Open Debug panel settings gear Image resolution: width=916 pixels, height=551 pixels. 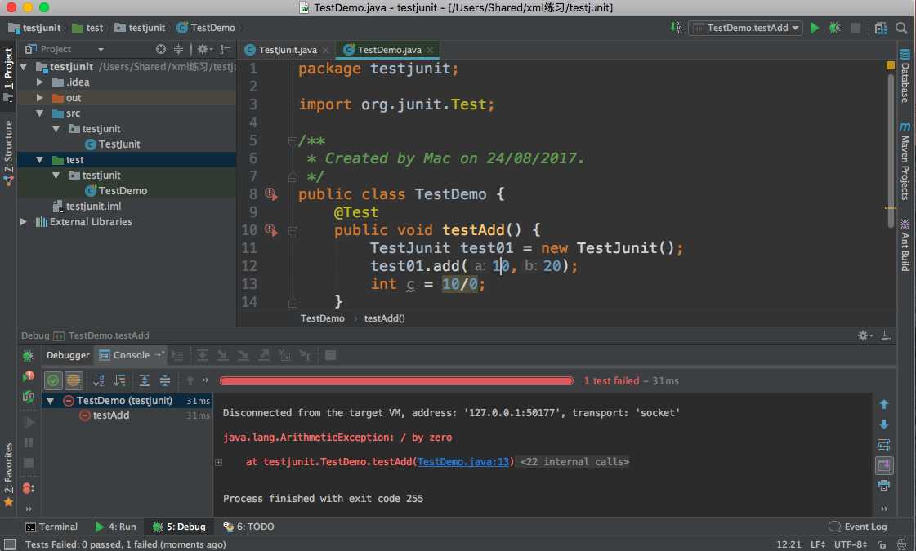864,335
